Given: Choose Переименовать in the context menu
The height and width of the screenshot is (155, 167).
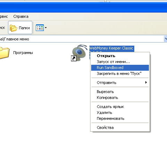Looking at the screenshot, I should pyautogui.click(x=120, y=118).
